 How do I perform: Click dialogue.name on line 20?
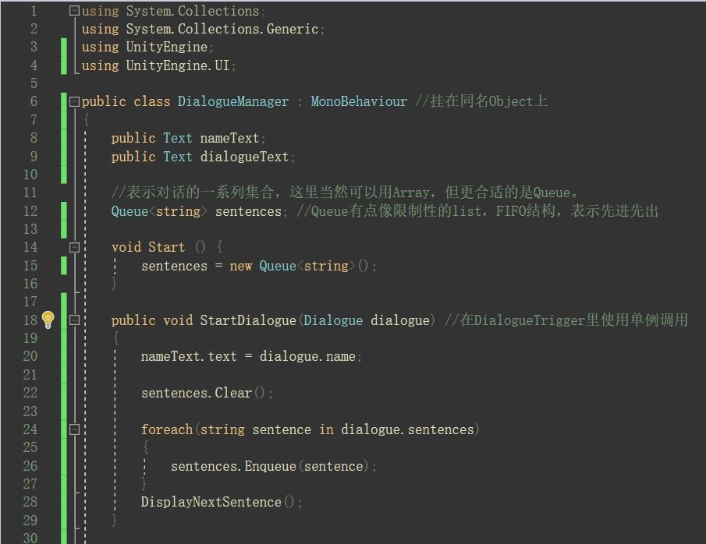(x=307, y=356)
